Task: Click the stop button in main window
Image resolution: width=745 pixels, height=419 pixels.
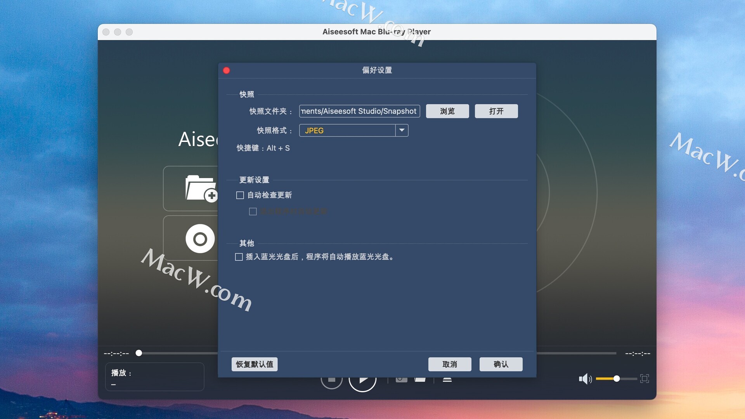Action: click(x=332, y=383)
